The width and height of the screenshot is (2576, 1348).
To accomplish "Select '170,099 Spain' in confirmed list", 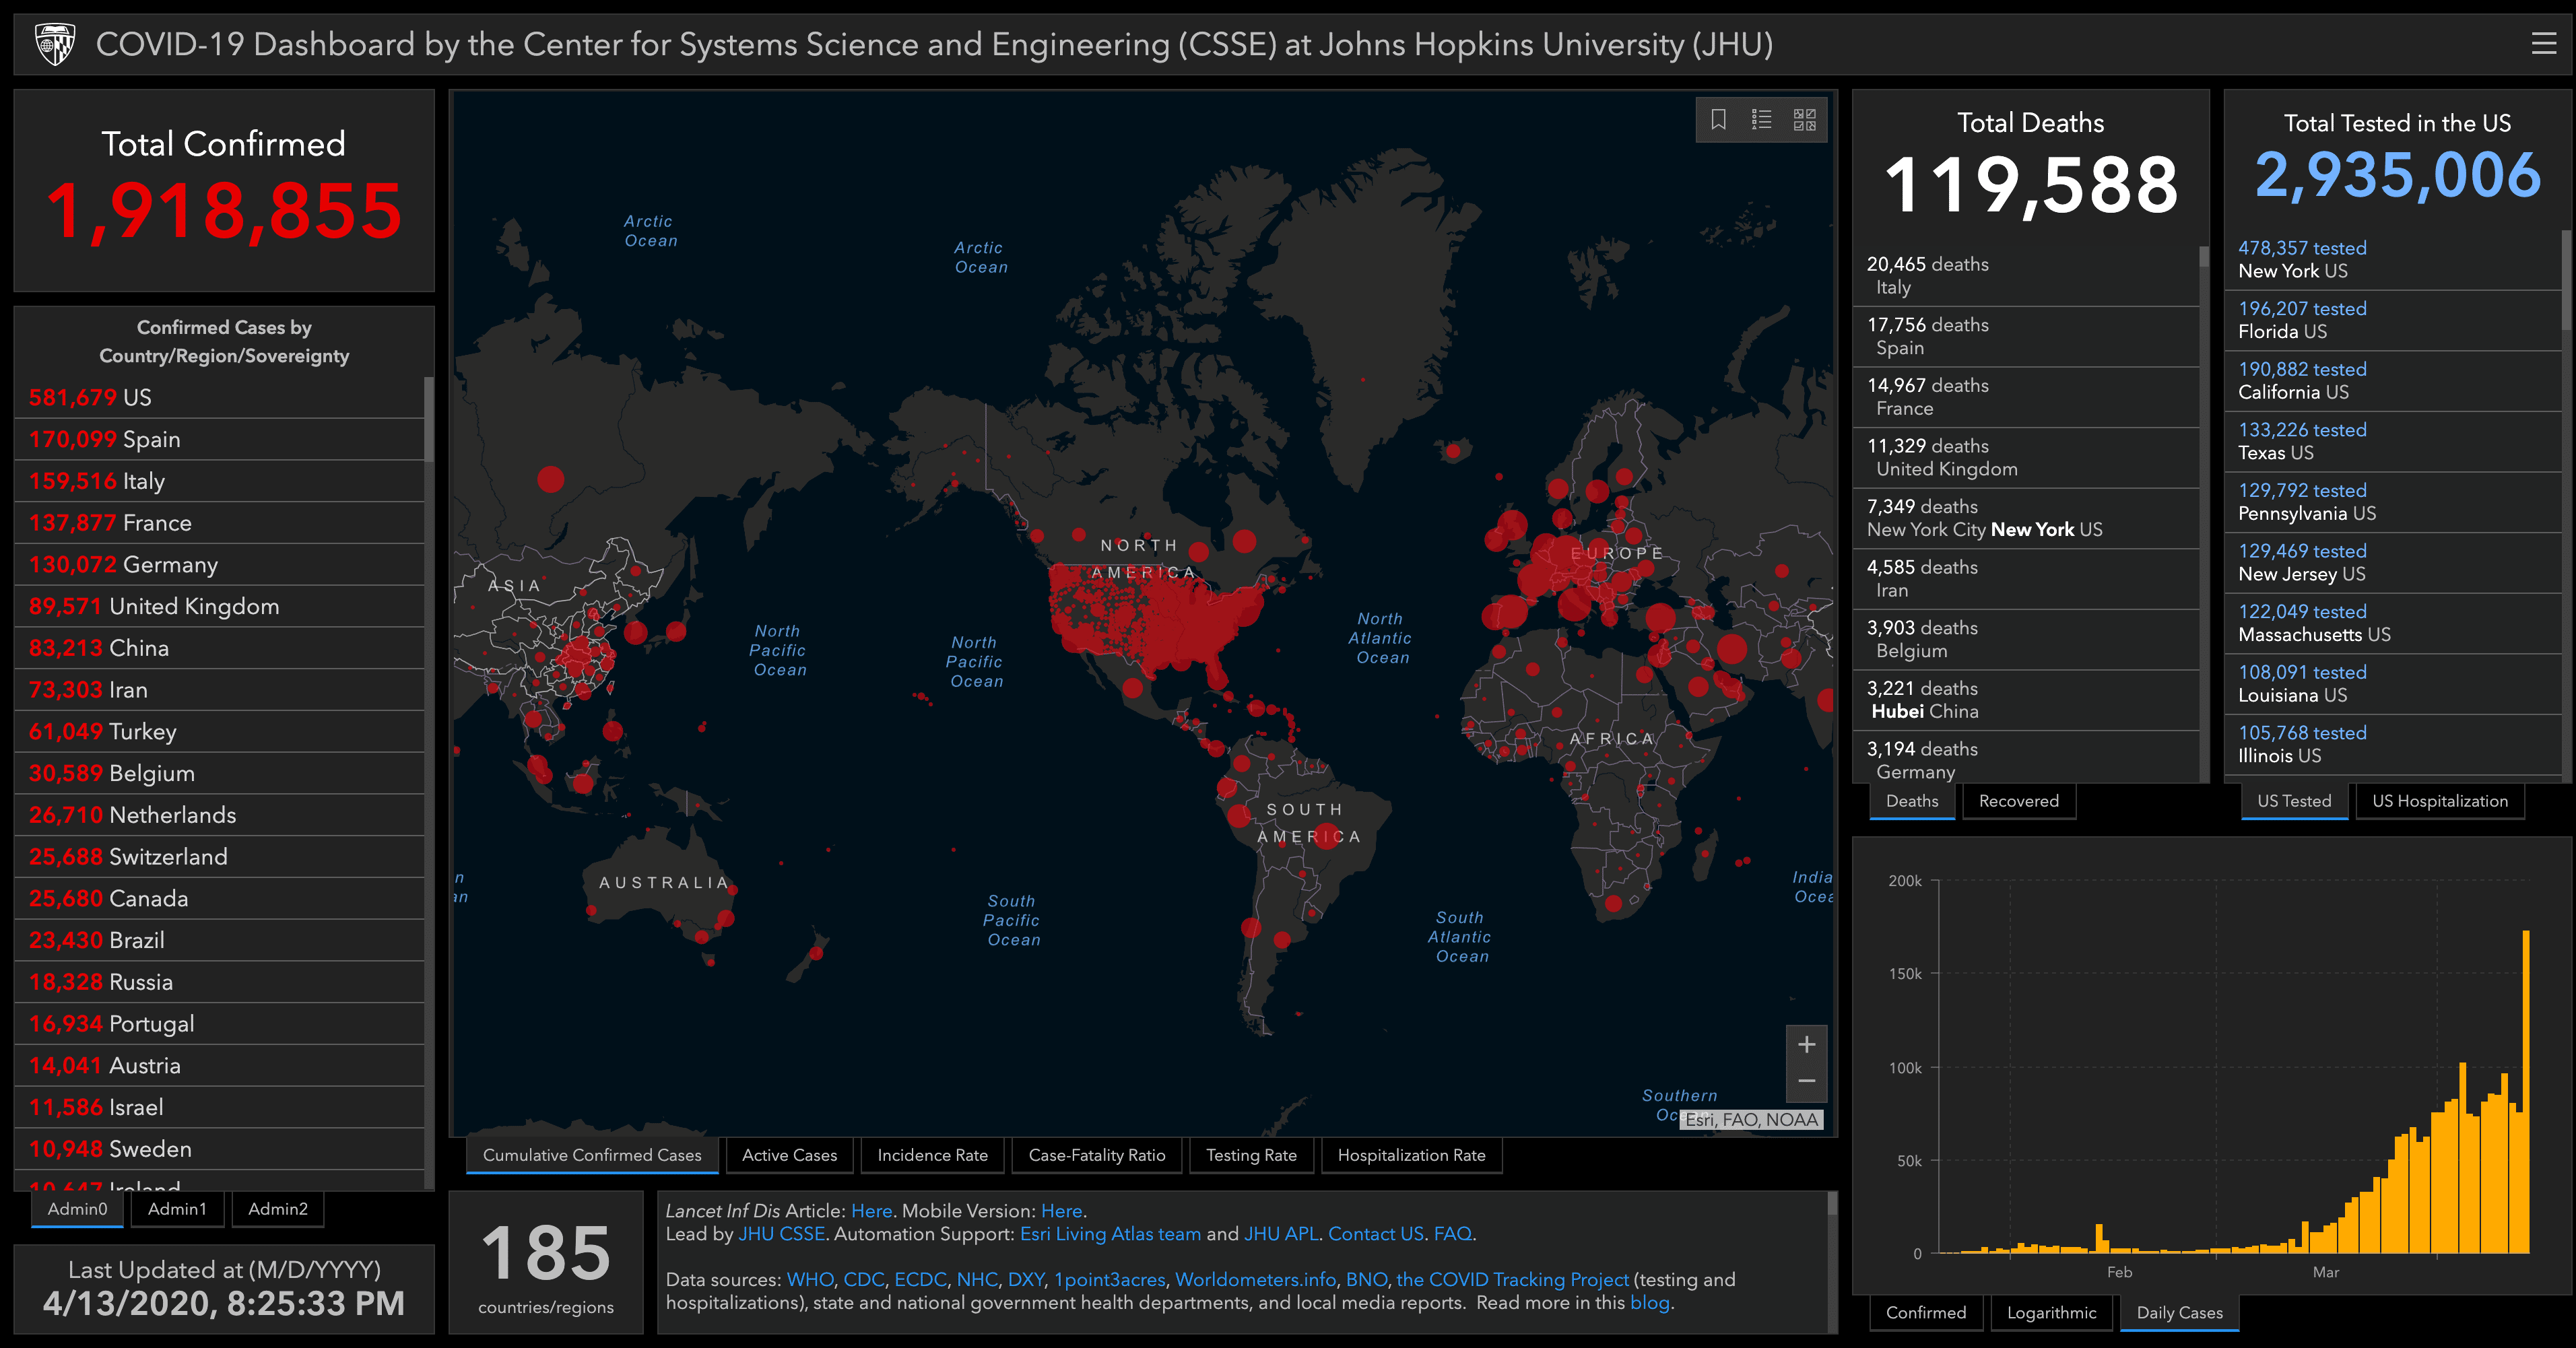I will pos(219,440).
